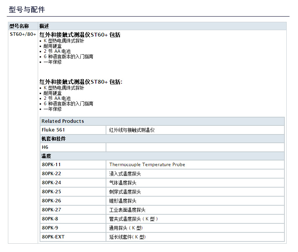Click the 机套和挂件 section header

click(x=54, y=139)
